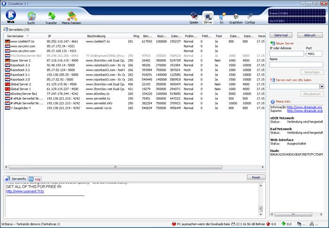Click the Neuer Server section icon
329x228 pixels.
coord(273,43)
